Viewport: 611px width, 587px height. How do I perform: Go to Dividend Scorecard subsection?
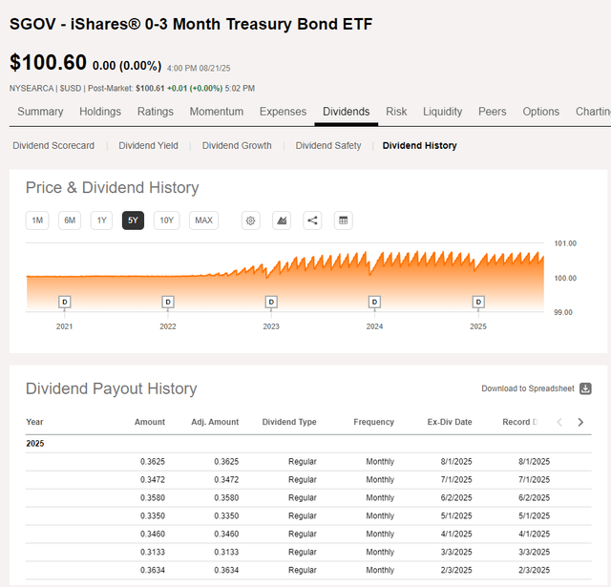tap(53, 145)
